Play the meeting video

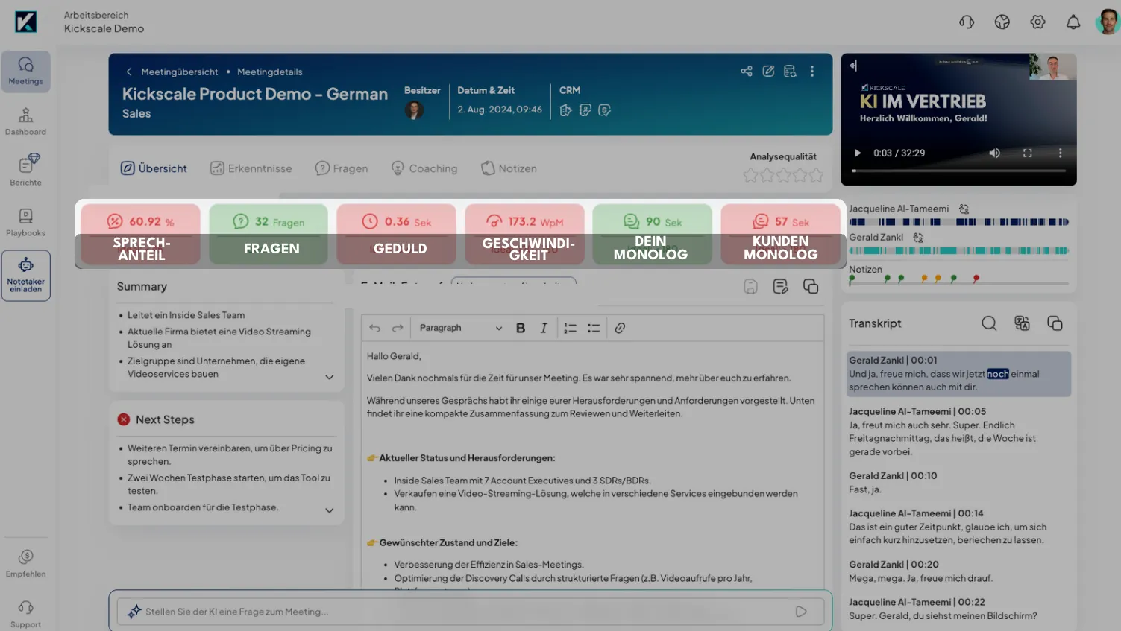click(858, 153)
